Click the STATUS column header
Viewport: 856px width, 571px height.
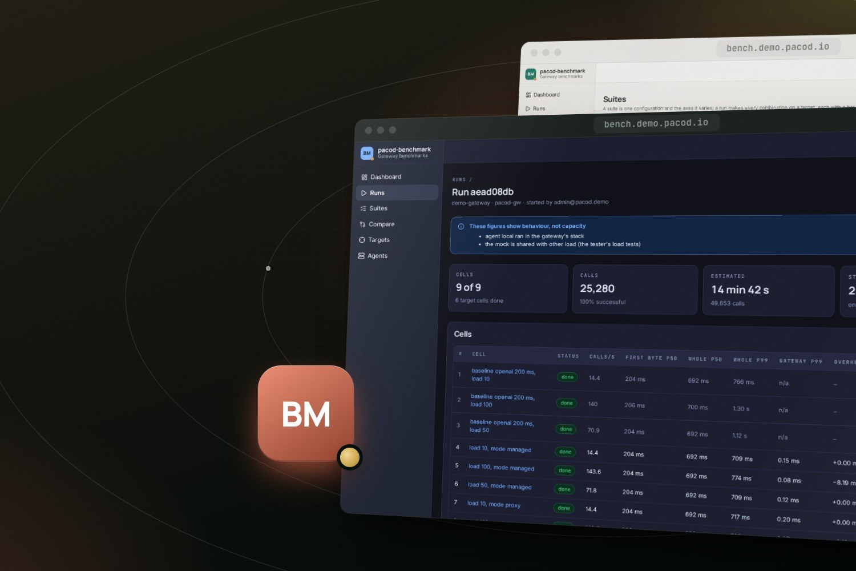568,356
